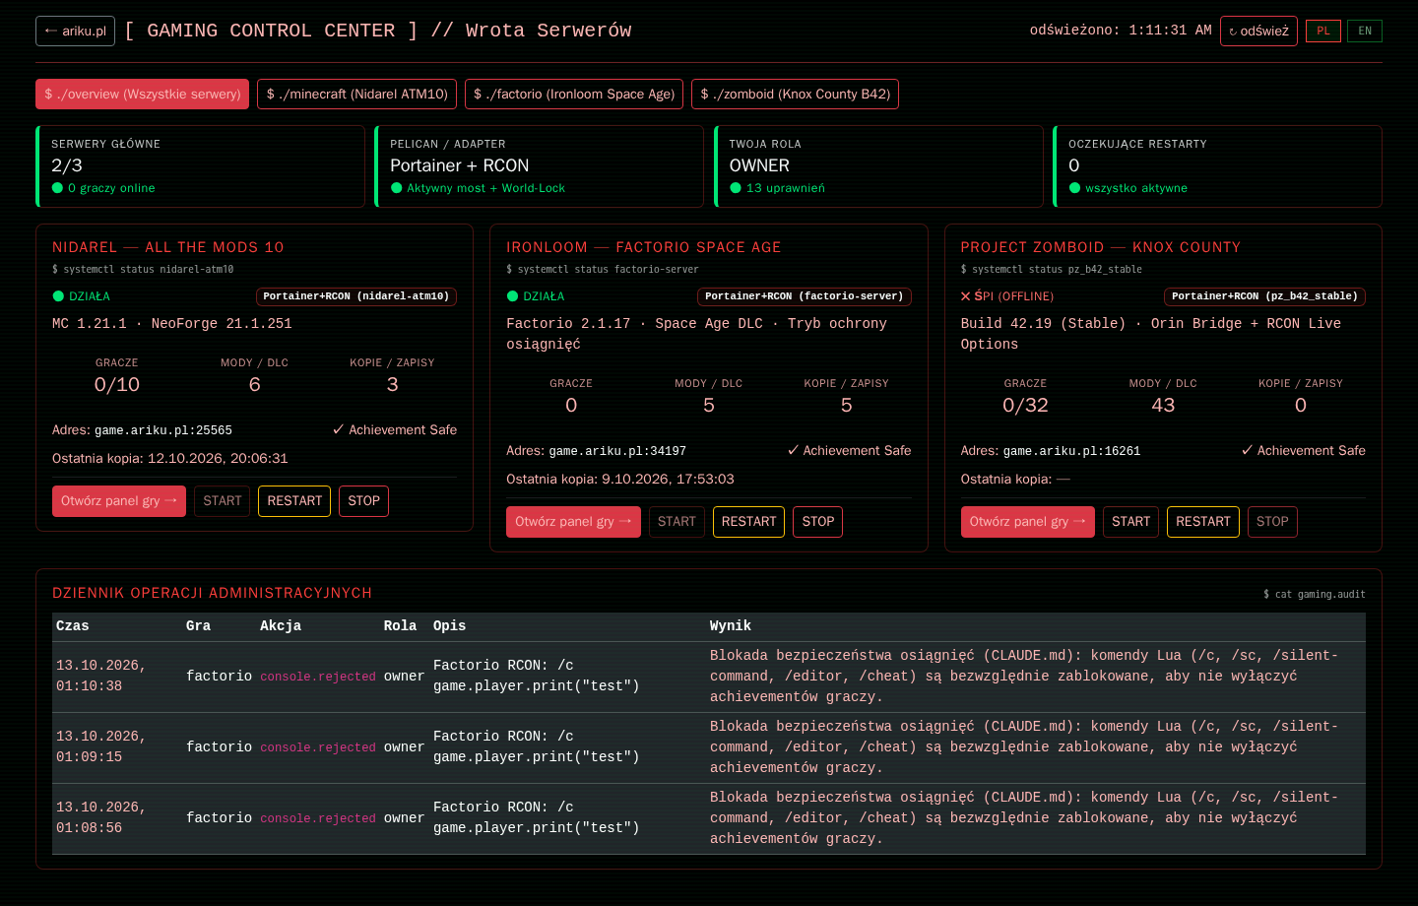This screenshot has width=1418, height=906.
Task: Click the Twoja rola OWNER card
Action: coord(878,166)
